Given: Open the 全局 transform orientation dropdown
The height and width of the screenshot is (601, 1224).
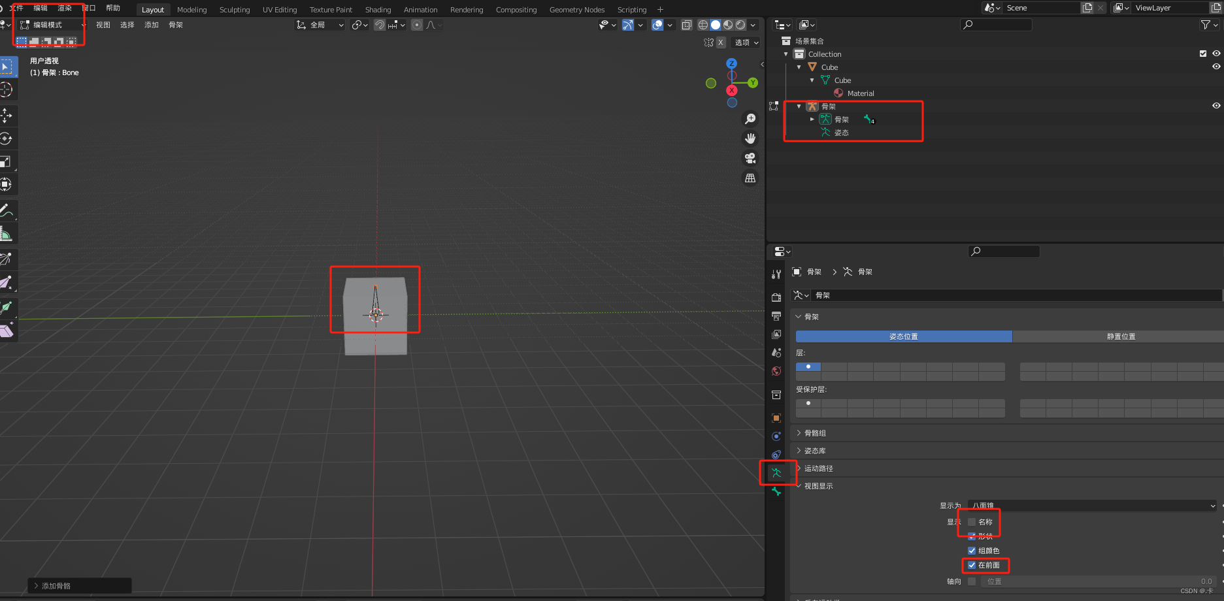Looking at the screenshot, I should coord(320,25).
